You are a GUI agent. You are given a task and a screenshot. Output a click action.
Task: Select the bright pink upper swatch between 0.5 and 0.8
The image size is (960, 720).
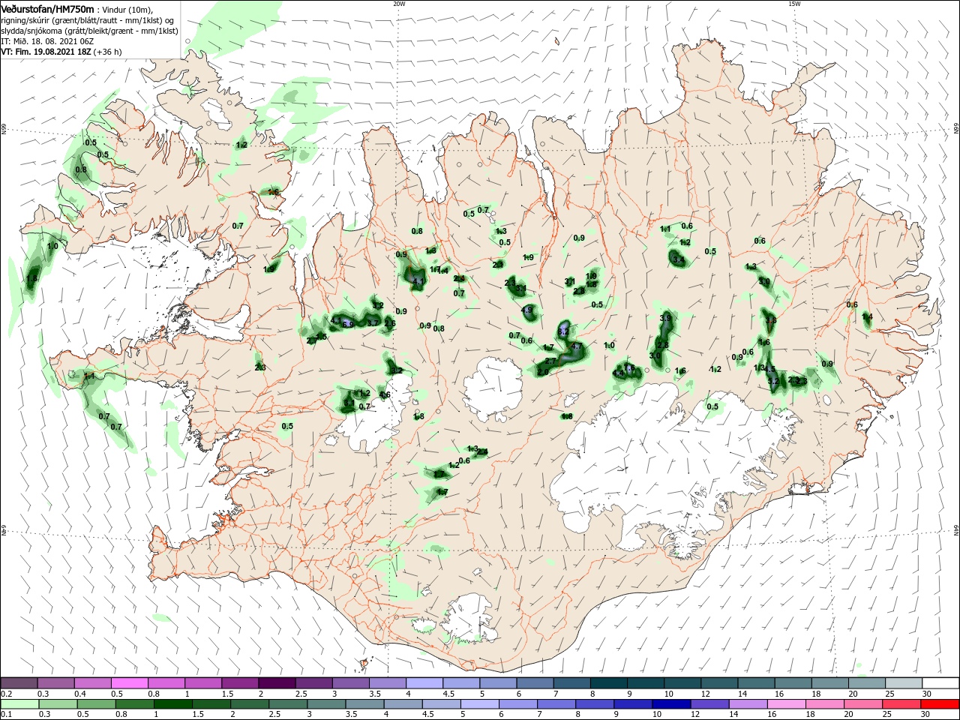coord(129,683)
